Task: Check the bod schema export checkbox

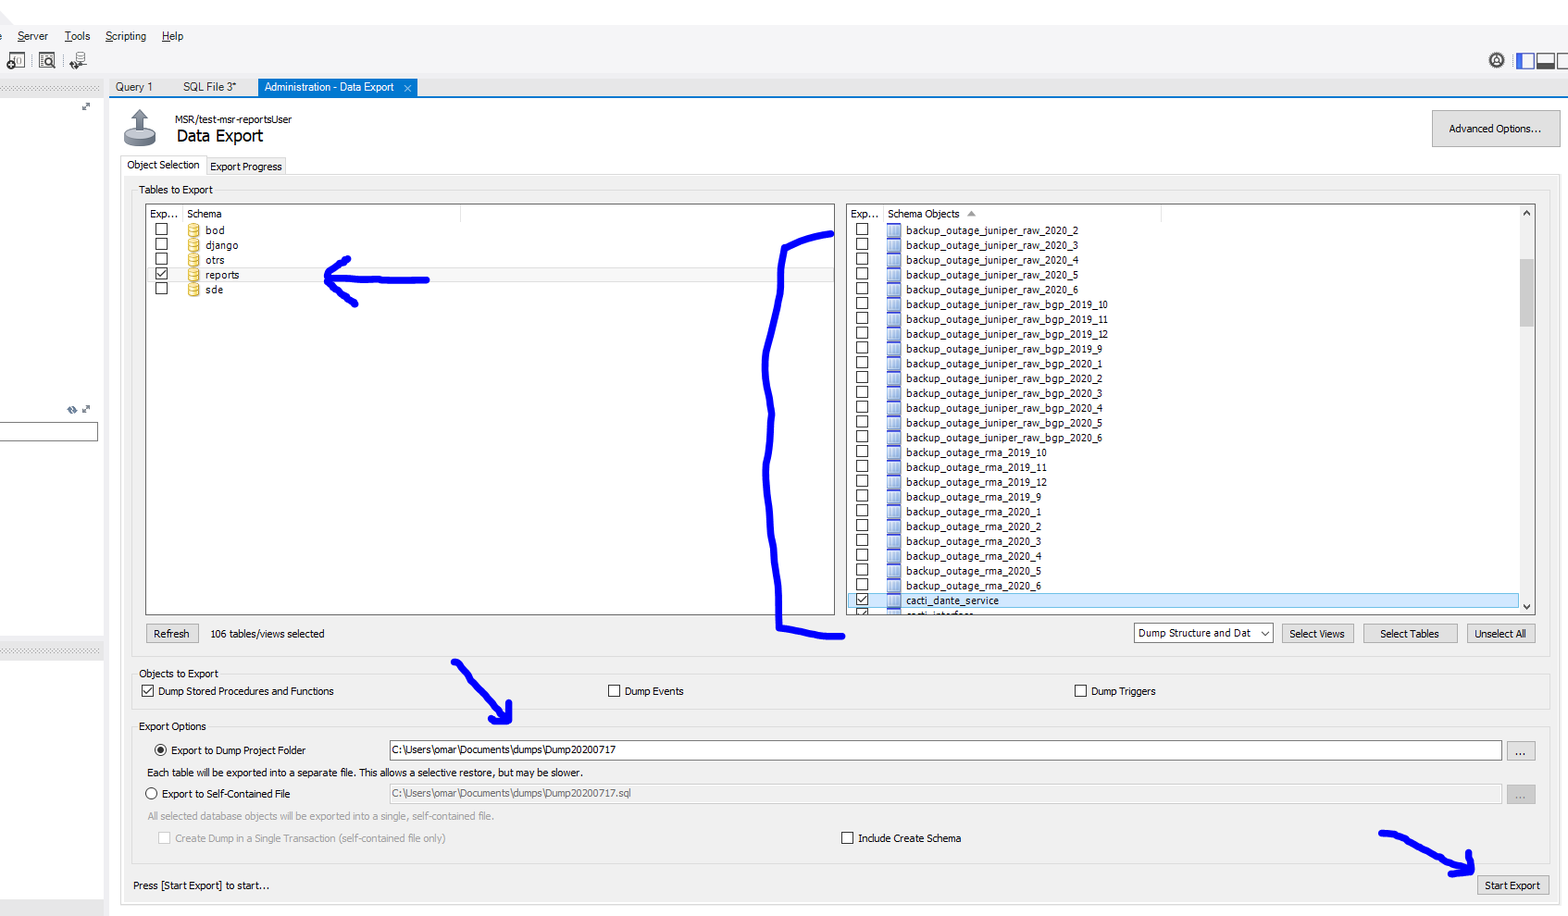Action: tap(162, 229)
